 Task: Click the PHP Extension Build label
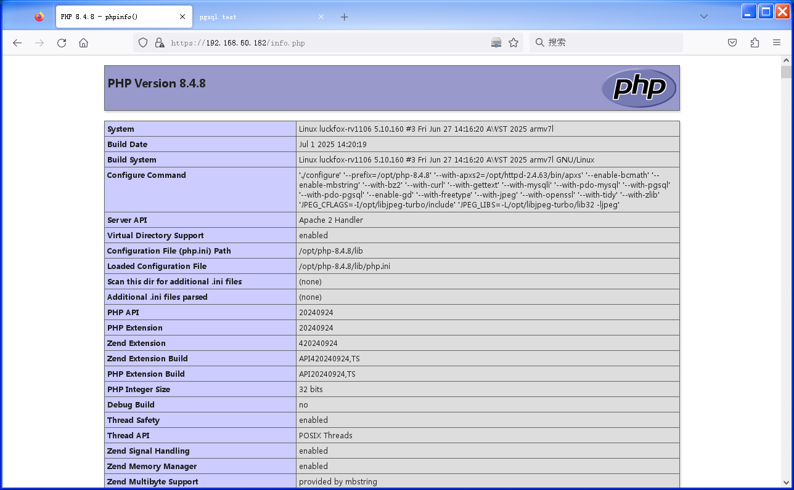click(146, 374)
